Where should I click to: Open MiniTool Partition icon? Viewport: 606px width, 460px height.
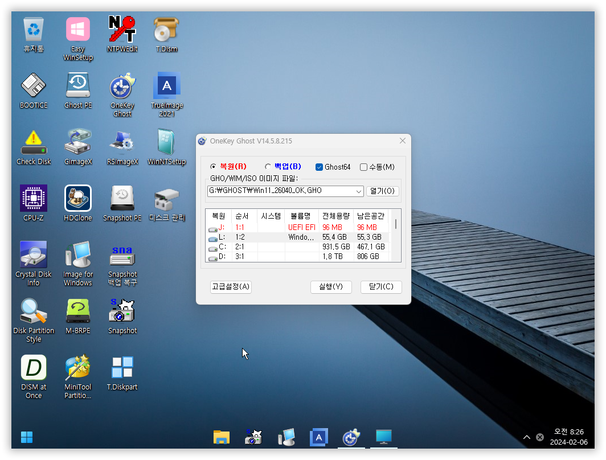pos(77,376)
